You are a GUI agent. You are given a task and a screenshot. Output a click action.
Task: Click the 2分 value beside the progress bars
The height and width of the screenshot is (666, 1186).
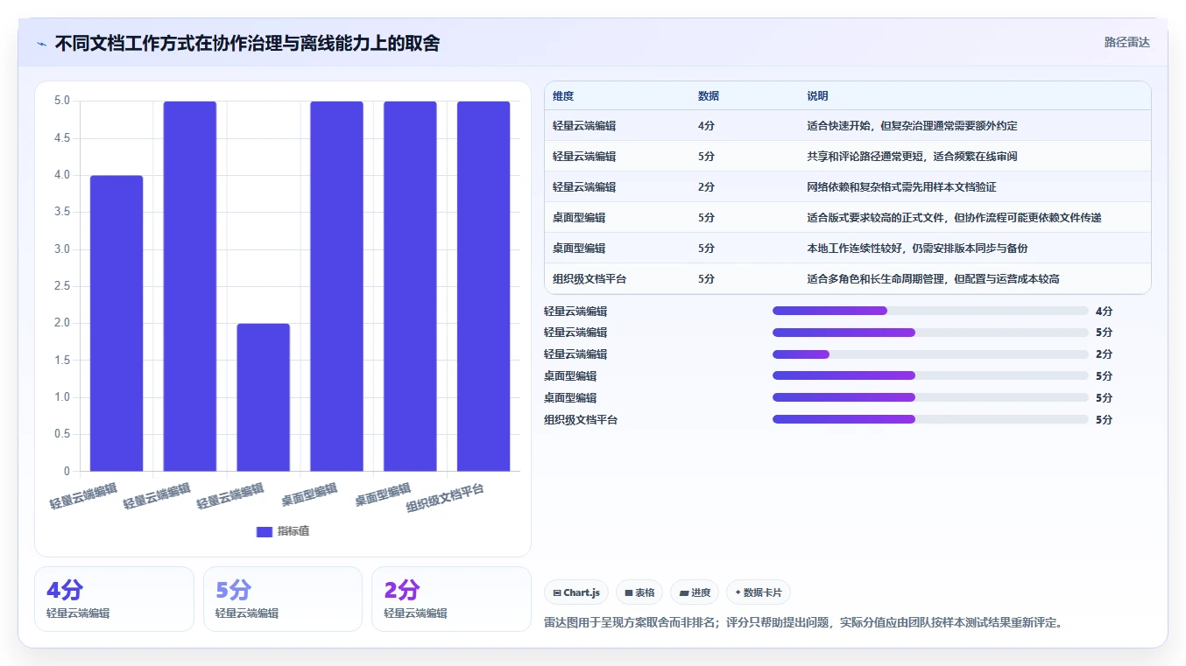(x=1104, y=354)
